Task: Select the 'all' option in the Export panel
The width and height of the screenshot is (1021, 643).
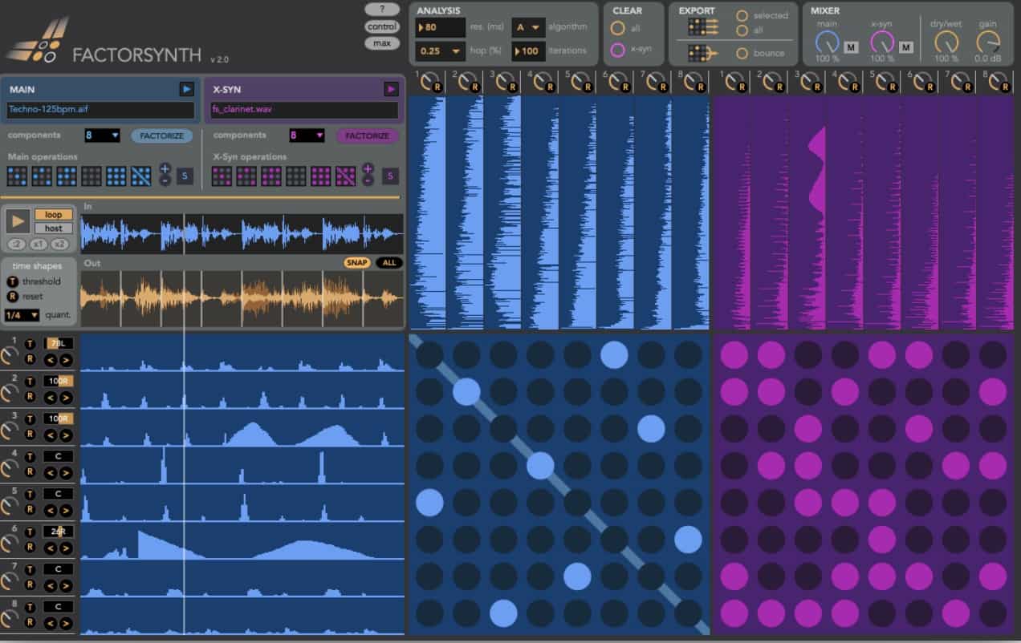Action: pyautogui.click(x=742, y=30)
